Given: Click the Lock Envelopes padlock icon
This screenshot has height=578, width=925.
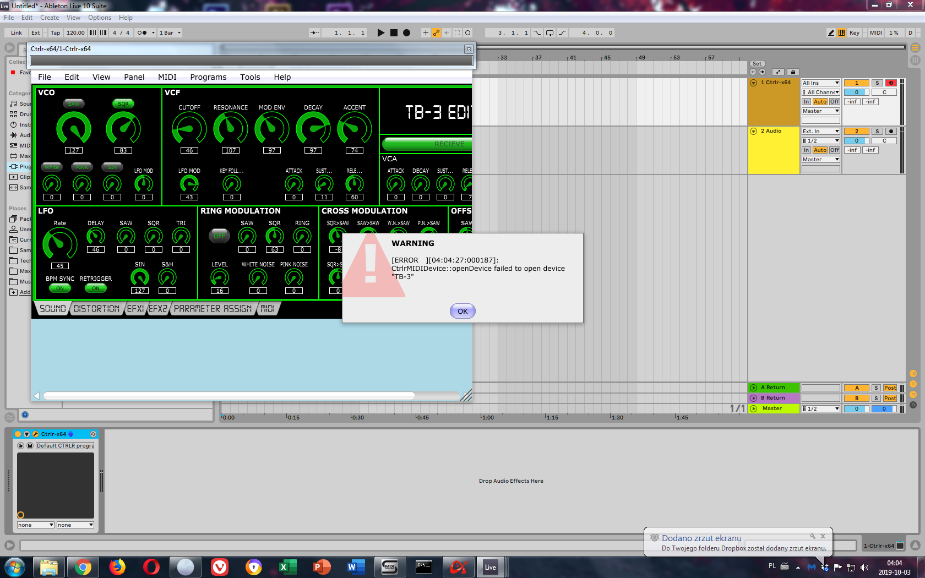Looking at the screenshot, I should coord(793,72).
